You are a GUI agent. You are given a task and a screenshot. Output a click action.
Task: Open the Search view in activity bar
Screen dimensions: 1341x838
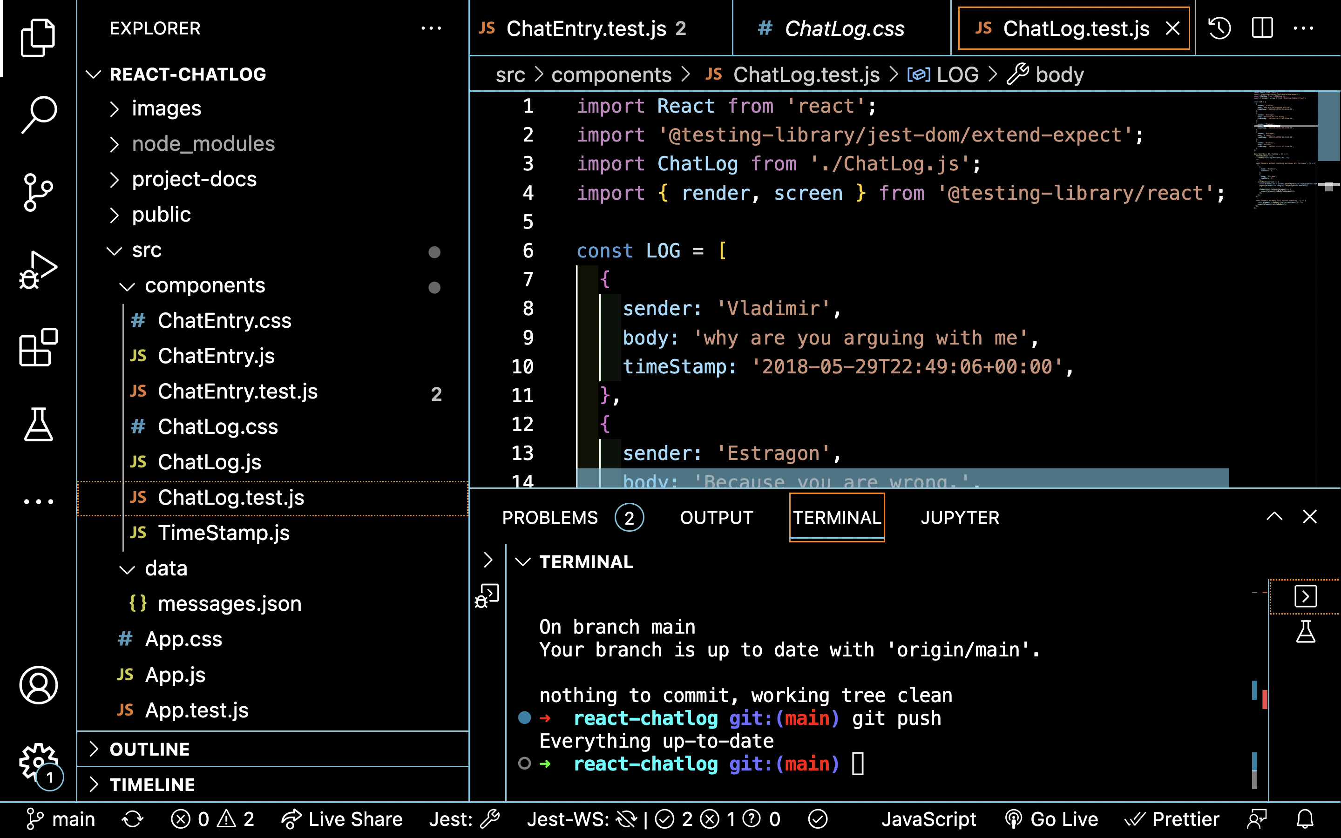point(38,114)
